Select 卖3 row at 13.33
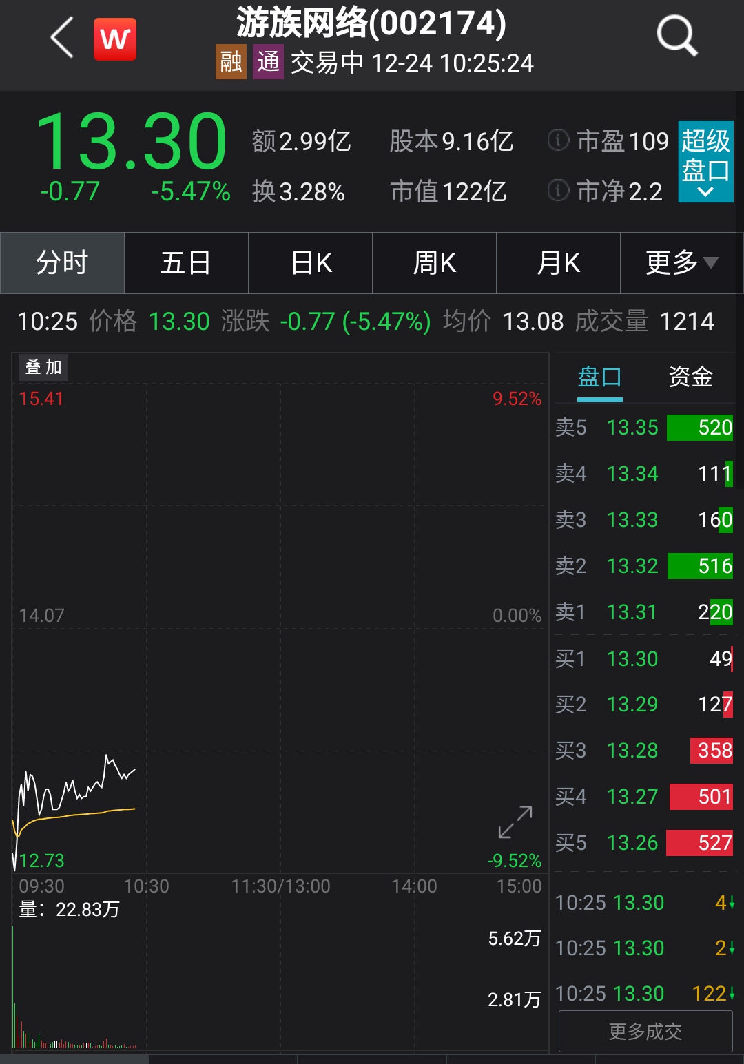 coord(644,520)
